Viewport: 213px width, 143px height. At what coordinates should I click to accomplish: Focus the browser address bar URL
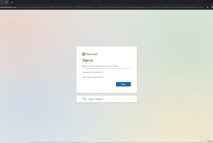pos(102,7)
